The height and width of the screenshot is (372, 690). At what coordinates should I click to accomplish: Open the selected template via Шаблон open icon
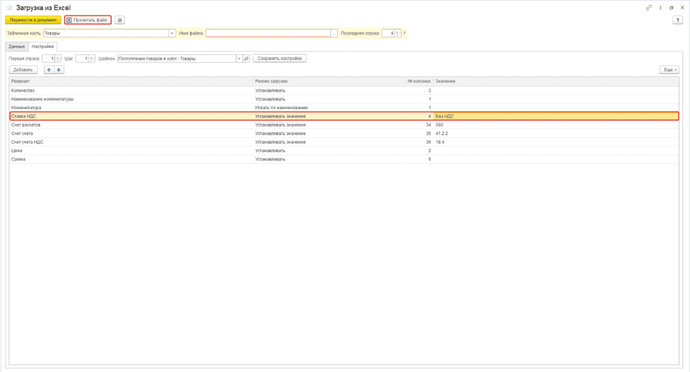click(x=246, y=59)
